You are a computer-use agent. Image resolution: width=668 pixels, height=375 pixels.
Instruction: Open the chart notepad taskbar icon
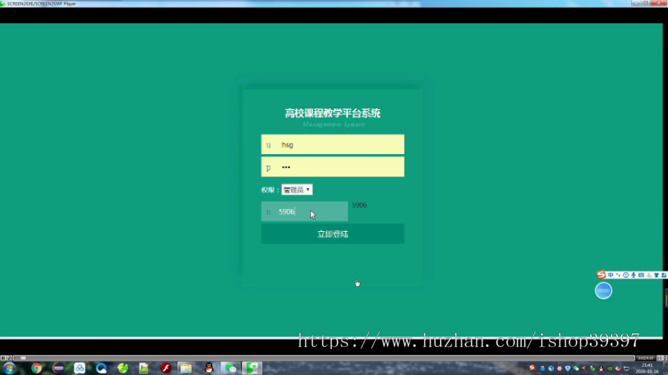143,368
